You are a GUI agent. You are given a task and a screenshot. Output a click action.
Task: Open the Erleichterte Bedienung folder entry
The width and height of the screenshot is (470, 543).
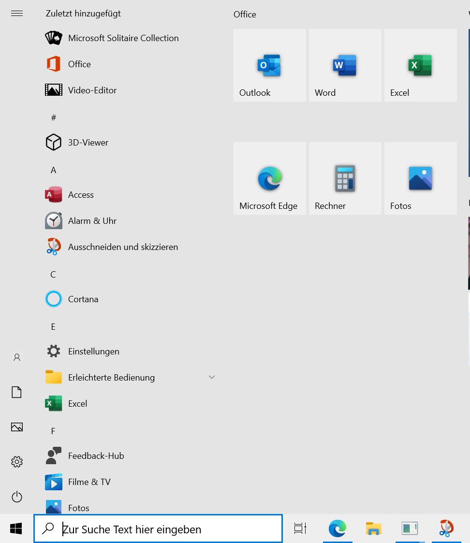point(131,378)
